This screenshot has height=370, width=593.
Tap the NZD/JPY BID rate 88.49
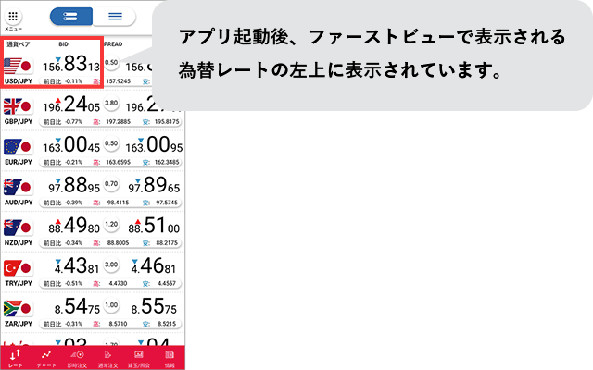coord(74,227)
